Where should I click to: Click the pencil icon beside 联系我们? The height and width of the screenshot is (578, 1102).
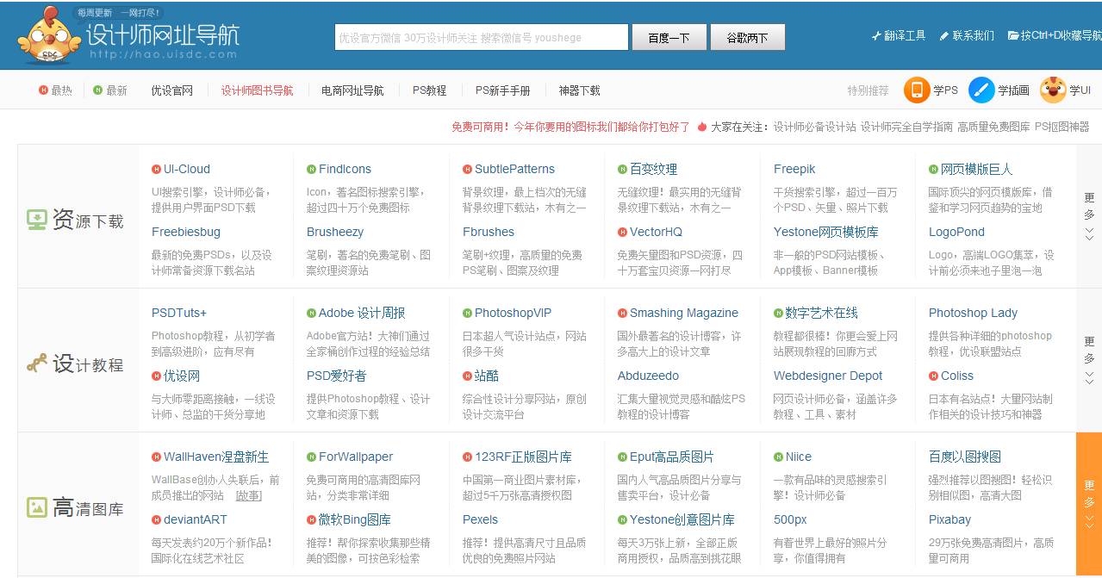tap(943, 36)
